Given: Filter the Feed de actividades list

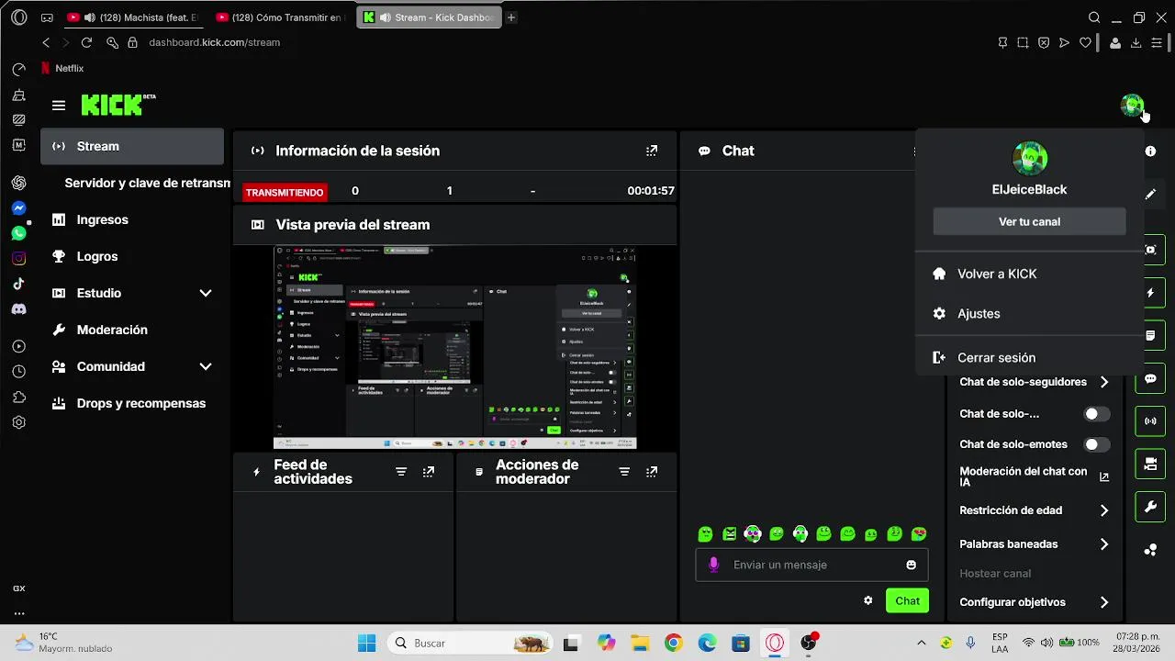Looking at the screenshot, I should tap(401, 472).
